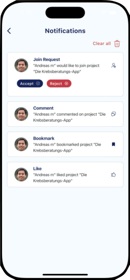
Task: Tap the home indicator bar
Action: pos(65,275)
